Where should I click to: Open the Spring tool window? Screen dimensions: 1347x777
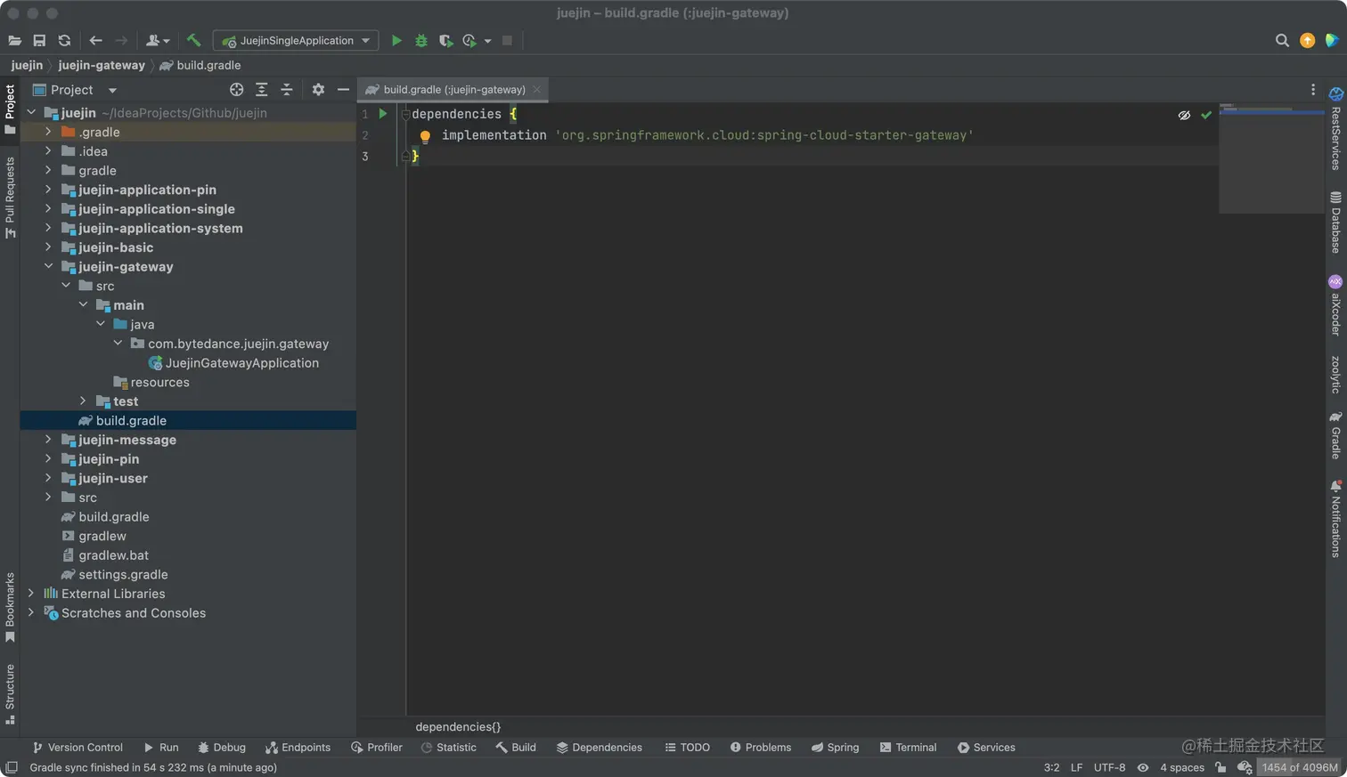[835, 748]
